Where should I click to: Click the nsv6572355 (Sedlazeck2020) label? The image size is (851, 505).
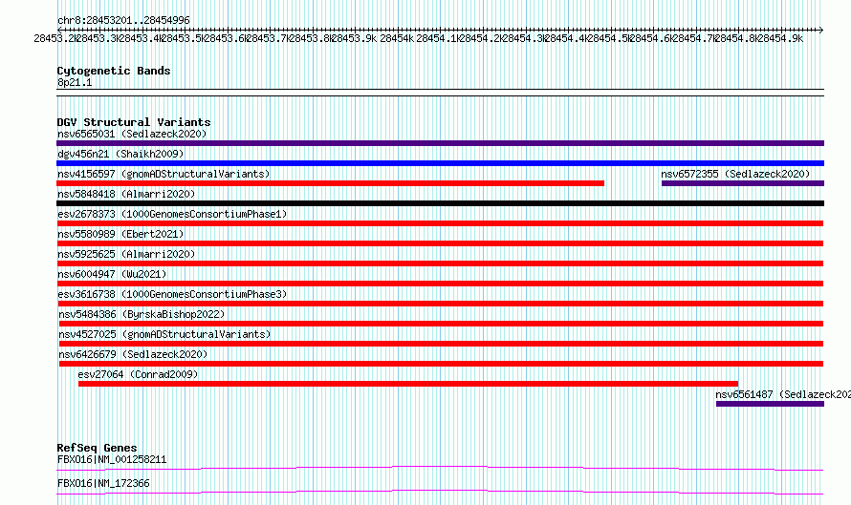(x=735, y=174)
